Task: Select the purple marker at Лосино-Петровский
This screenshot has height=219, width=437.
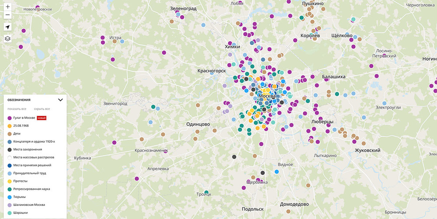Action: point(384,56)
